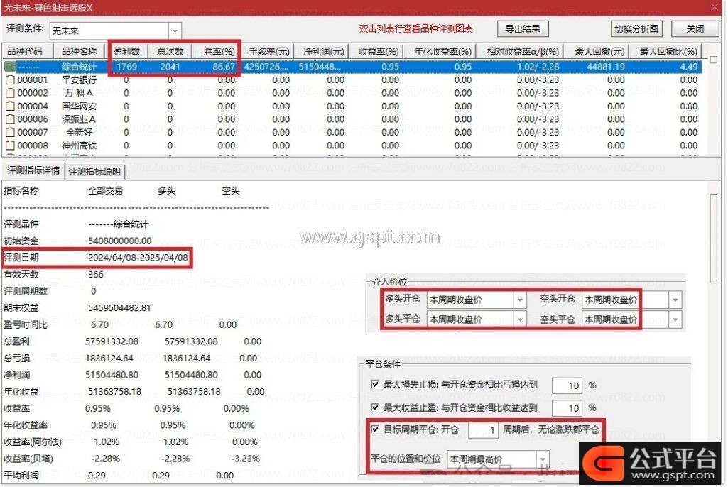728x487 pixels.
Task: Expand the 多头开仓 price dropdown
Action: click(x=520, y=300)
